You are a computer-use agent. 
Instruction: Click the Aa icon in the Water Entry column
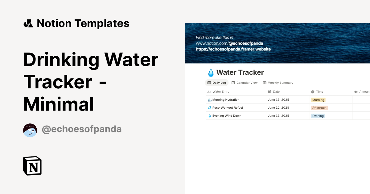click(209, 91)
